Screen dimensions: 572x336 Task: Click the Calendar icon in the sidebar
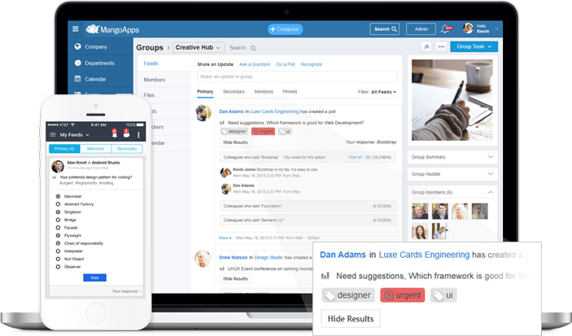[x=77, y=78]
